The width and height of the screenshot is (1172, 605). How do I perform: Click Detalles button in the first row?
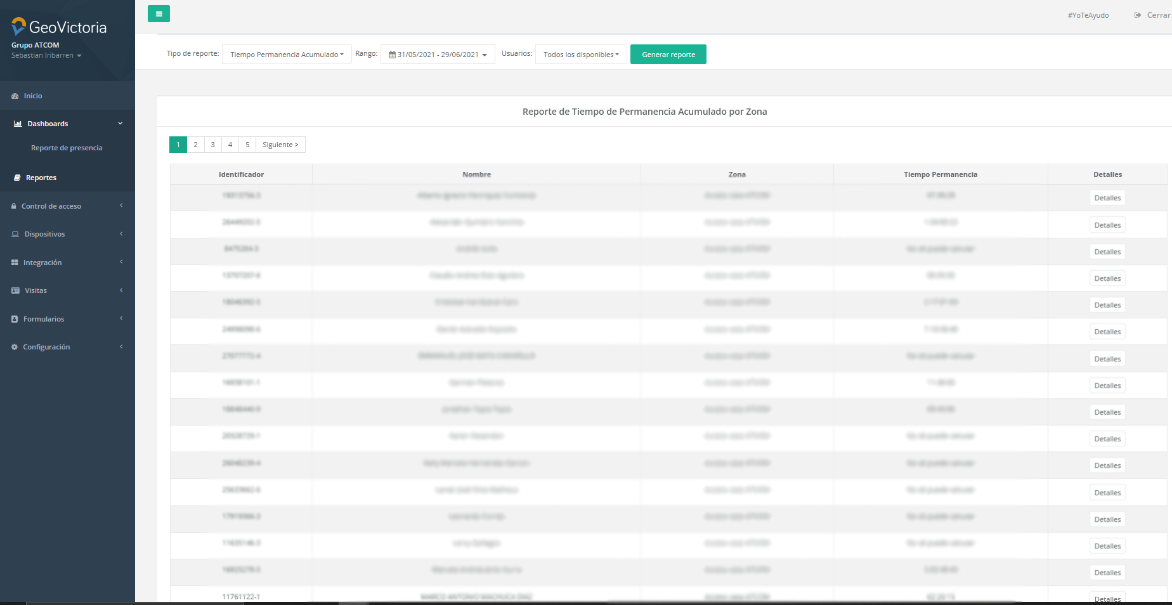point(1107,198)
